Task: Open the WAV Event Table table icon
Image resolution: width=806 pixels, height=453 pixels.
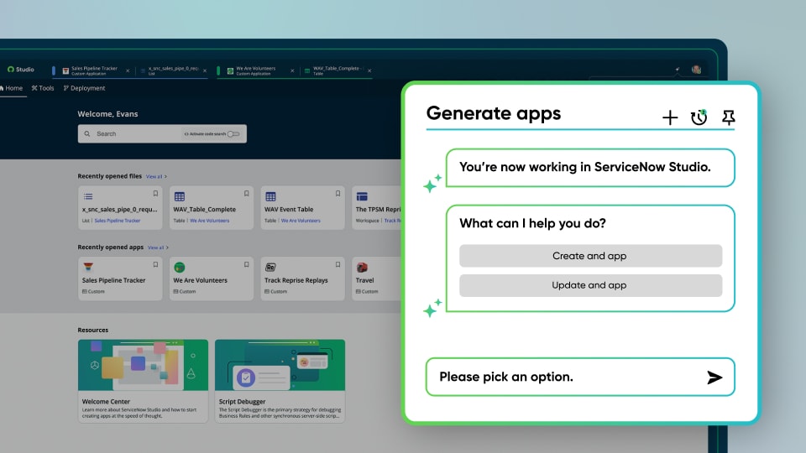Action: [x=271, y=196]
